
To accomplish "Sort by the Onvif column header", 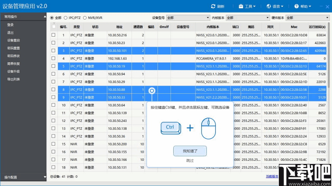I will (x=164, y=27).
